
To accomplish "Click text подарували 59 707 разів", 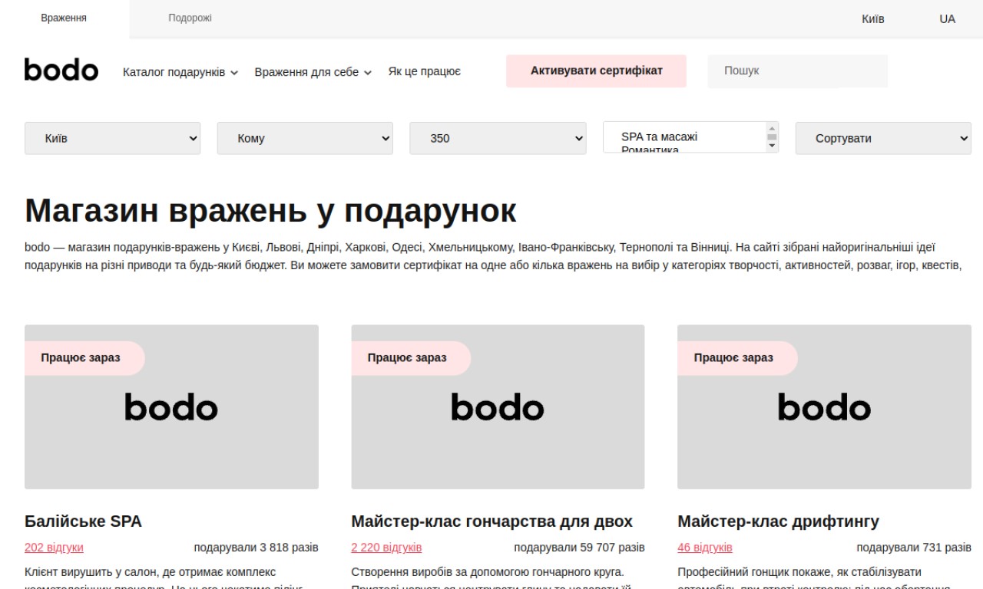I will coord(579,548).
